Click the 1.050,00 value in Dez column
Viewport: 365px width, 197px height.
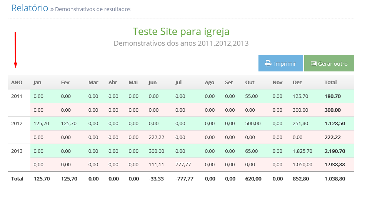pyautogui.click(x=302, y=165)
